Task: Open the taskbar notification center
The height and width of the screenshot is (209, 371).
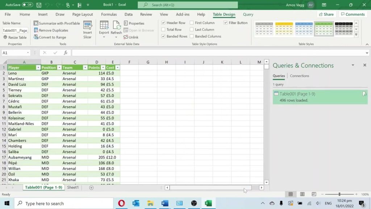Action: click(362, 203)
